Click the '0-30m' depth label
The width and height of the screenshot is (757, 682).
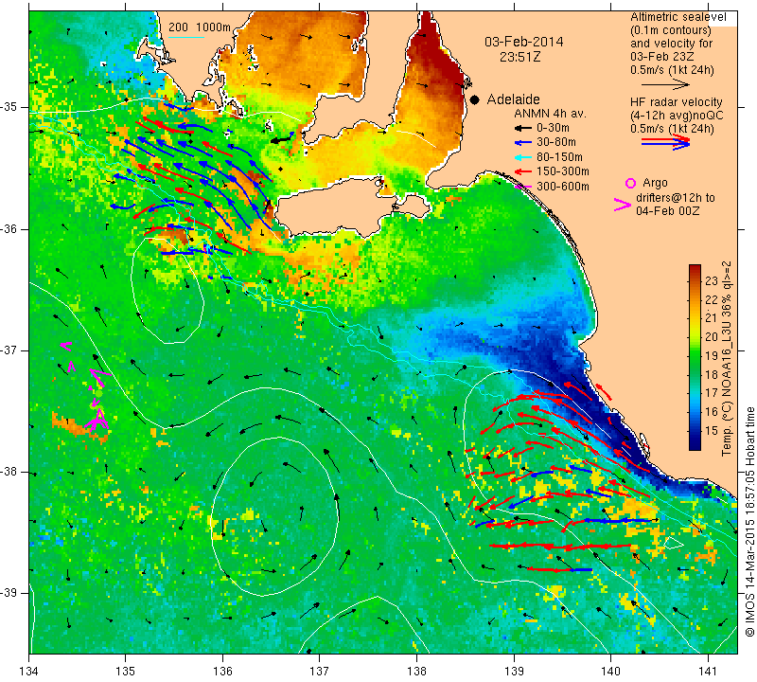(x=553, y=129)
